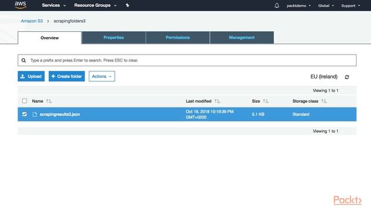Open the scrapingresults3.json file link

pyautogui.click(x=60, y=114)
